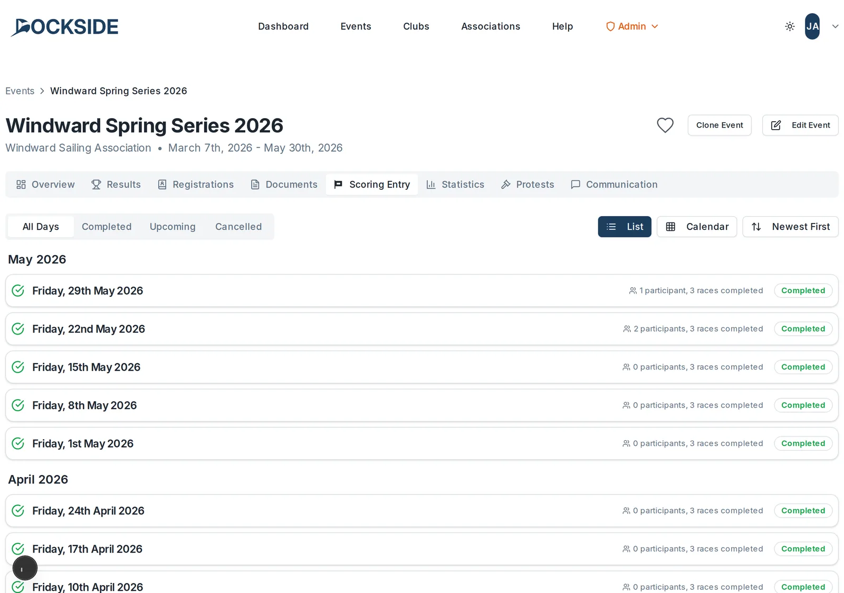Open Friday, 15th May 2026 race day
Viewport: 844px width, 593px height.
coord(422,367)
